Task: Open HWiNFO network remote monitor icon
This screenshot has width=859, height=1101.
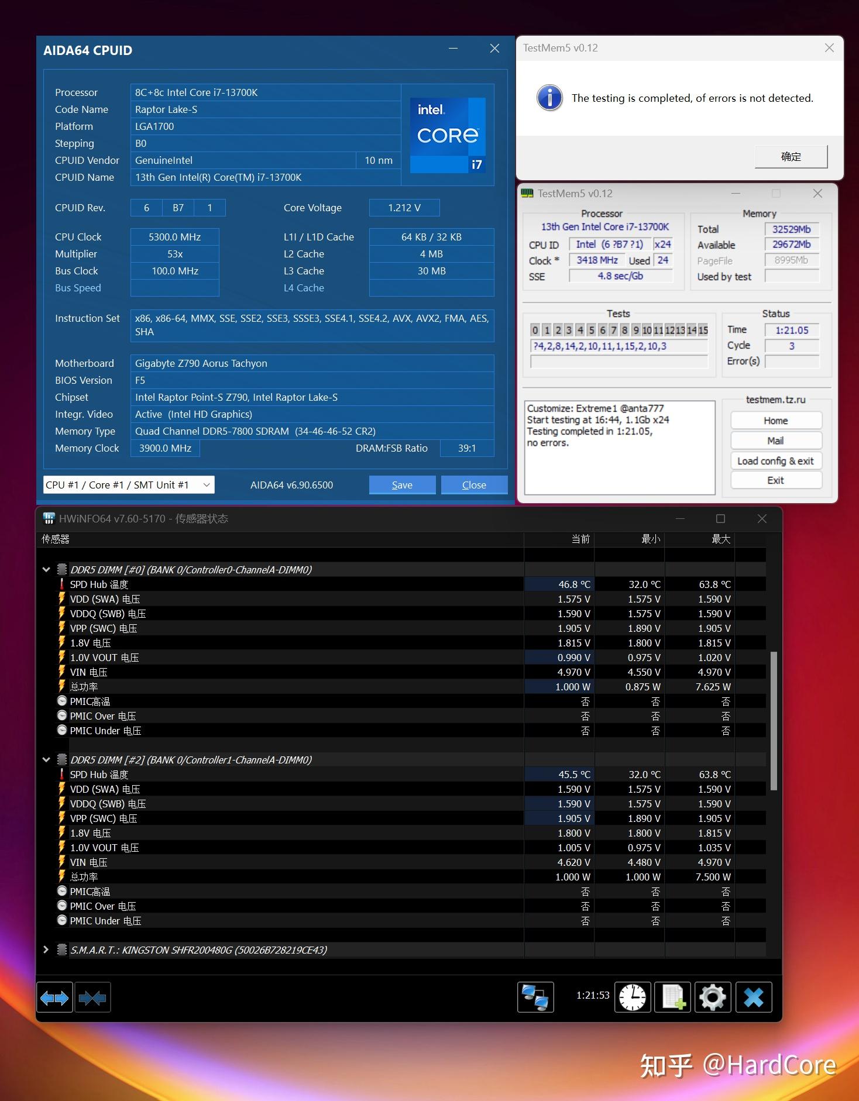Action: coord(535,997)
